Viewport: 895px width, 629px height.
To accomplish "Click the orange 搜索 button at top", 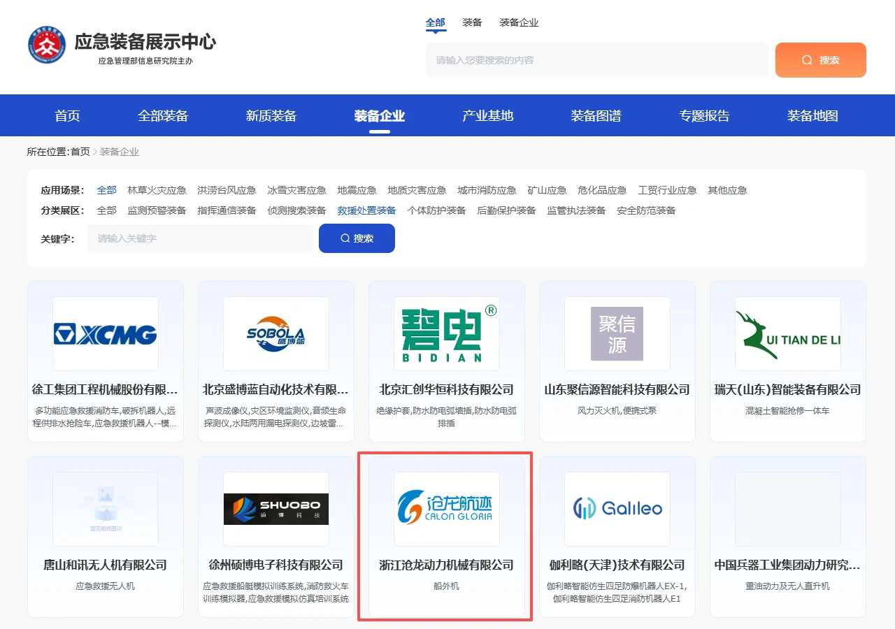I will [821, 60].
